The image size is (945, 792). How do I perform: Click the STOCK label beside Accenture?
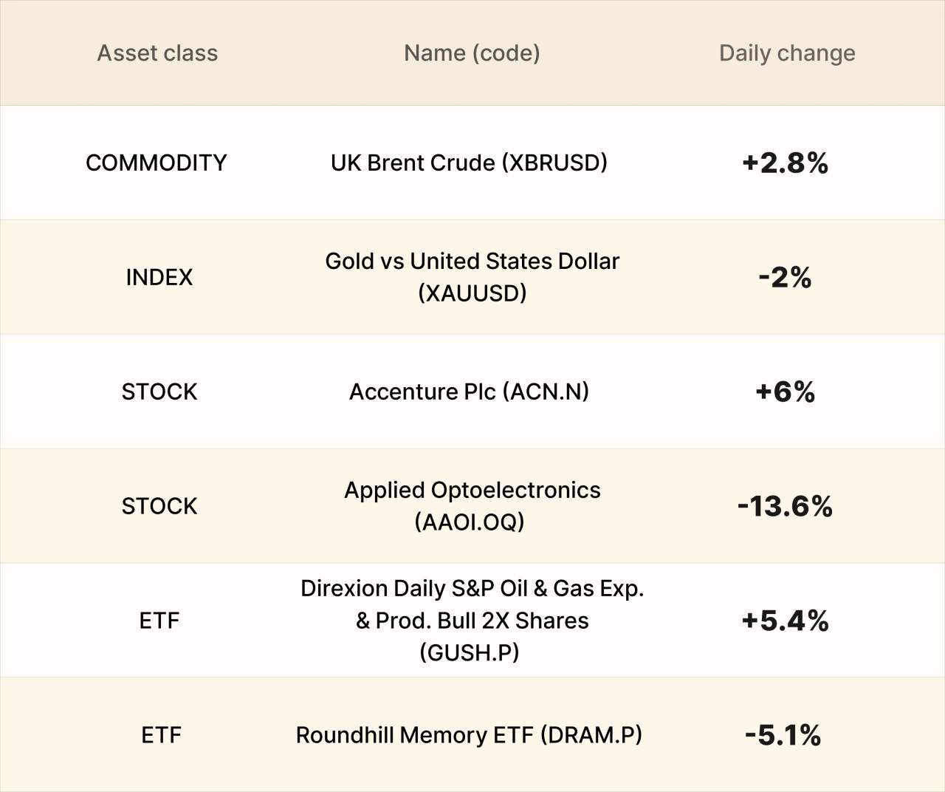pyautogui.click(x=159, y=392)
